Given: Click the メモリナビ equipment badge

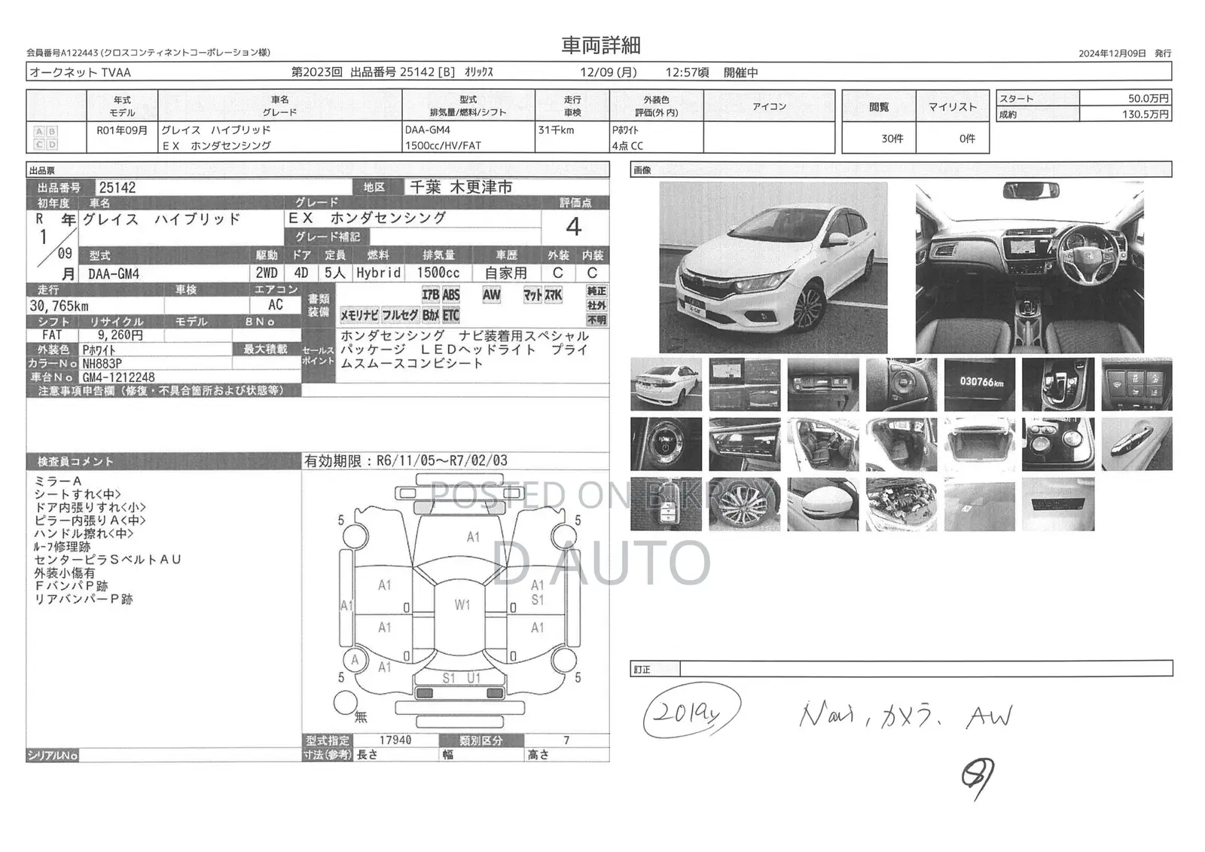Looking at the screenshot, I should 359,315.
